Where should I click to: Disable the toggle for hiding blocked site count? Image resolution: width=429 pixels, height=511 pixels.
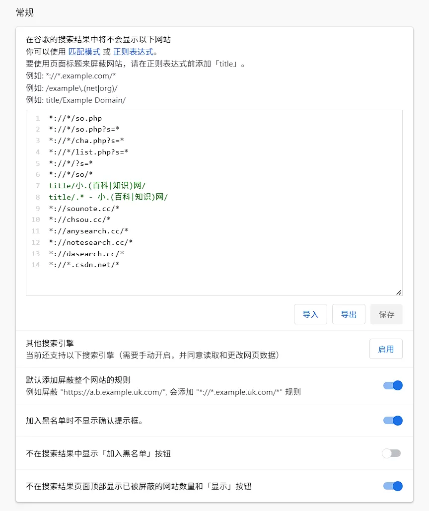tap(393, 486)
